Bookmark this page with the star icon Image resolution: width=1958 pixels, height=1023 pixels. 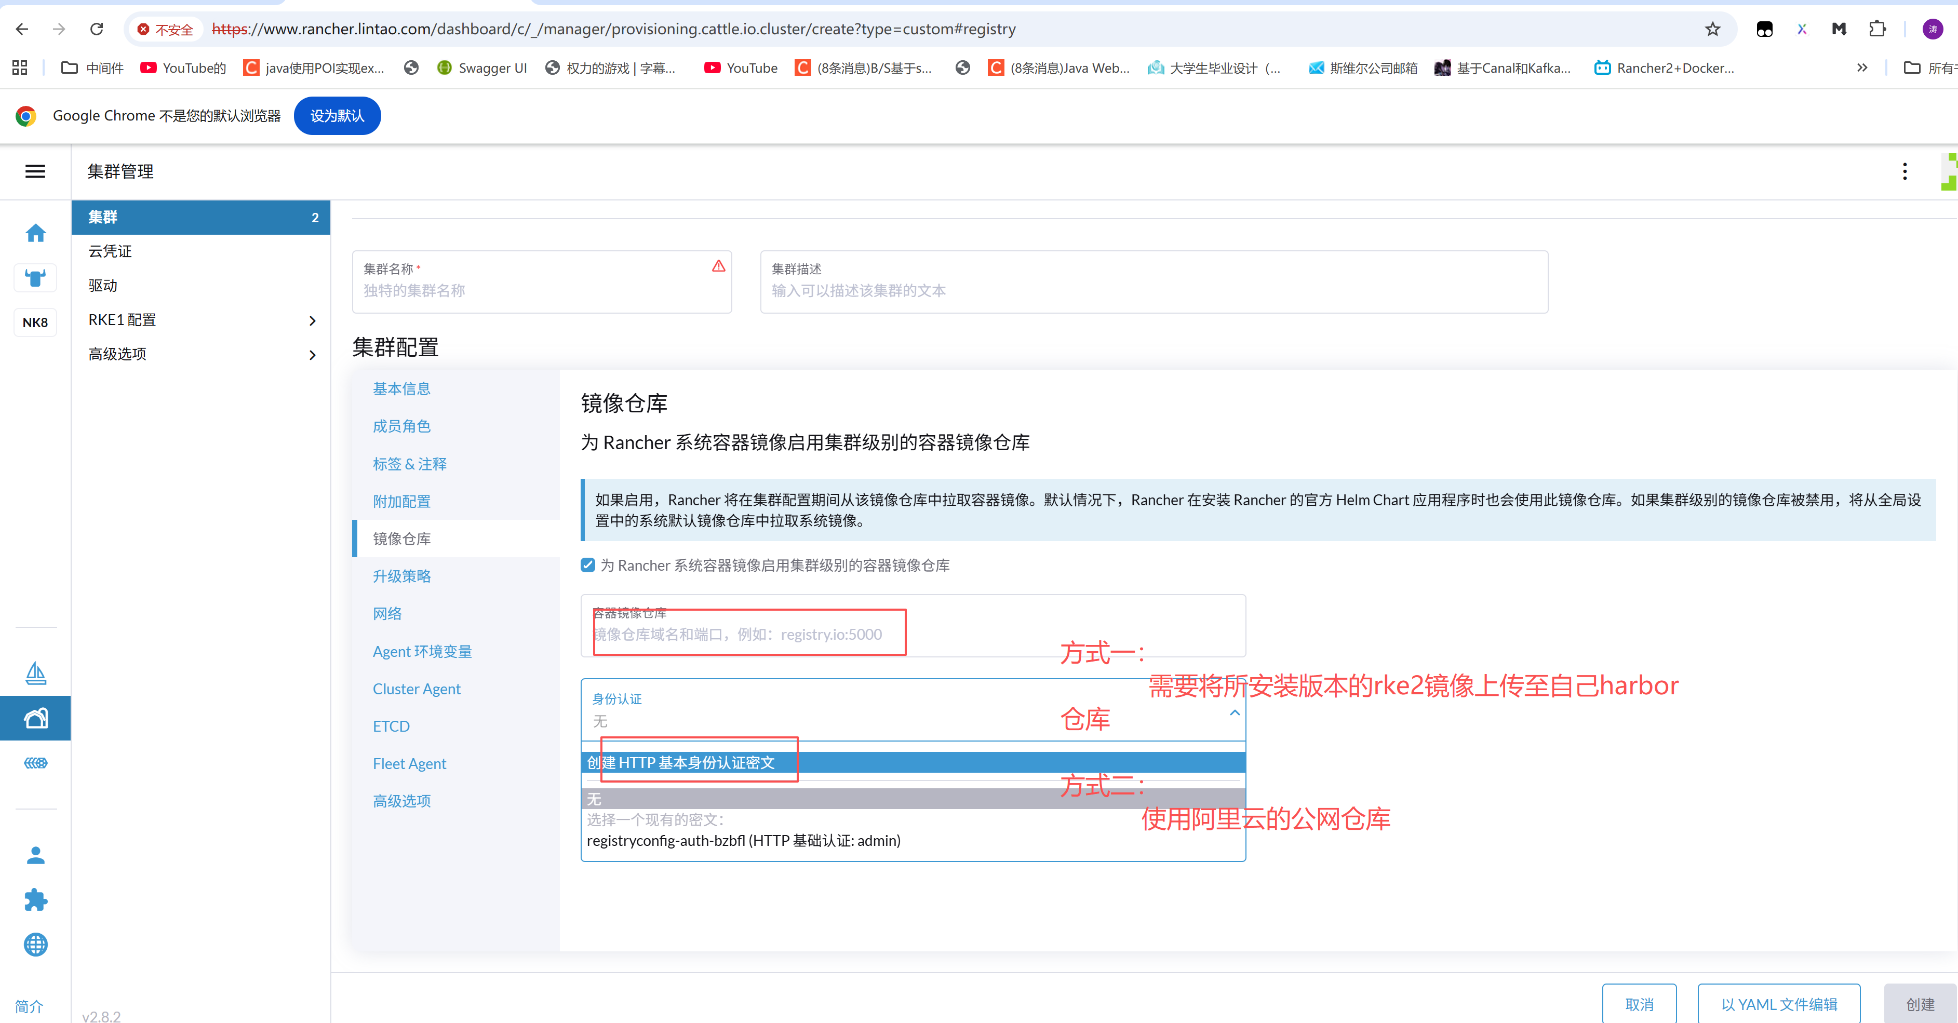click(x=1712, y=29)
